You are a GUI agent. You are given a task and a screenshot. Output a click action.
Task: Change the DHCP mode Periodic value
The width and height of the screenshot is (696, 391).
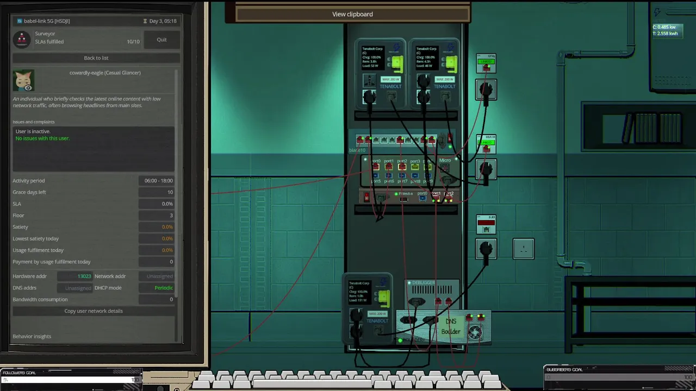pos(157,288)
